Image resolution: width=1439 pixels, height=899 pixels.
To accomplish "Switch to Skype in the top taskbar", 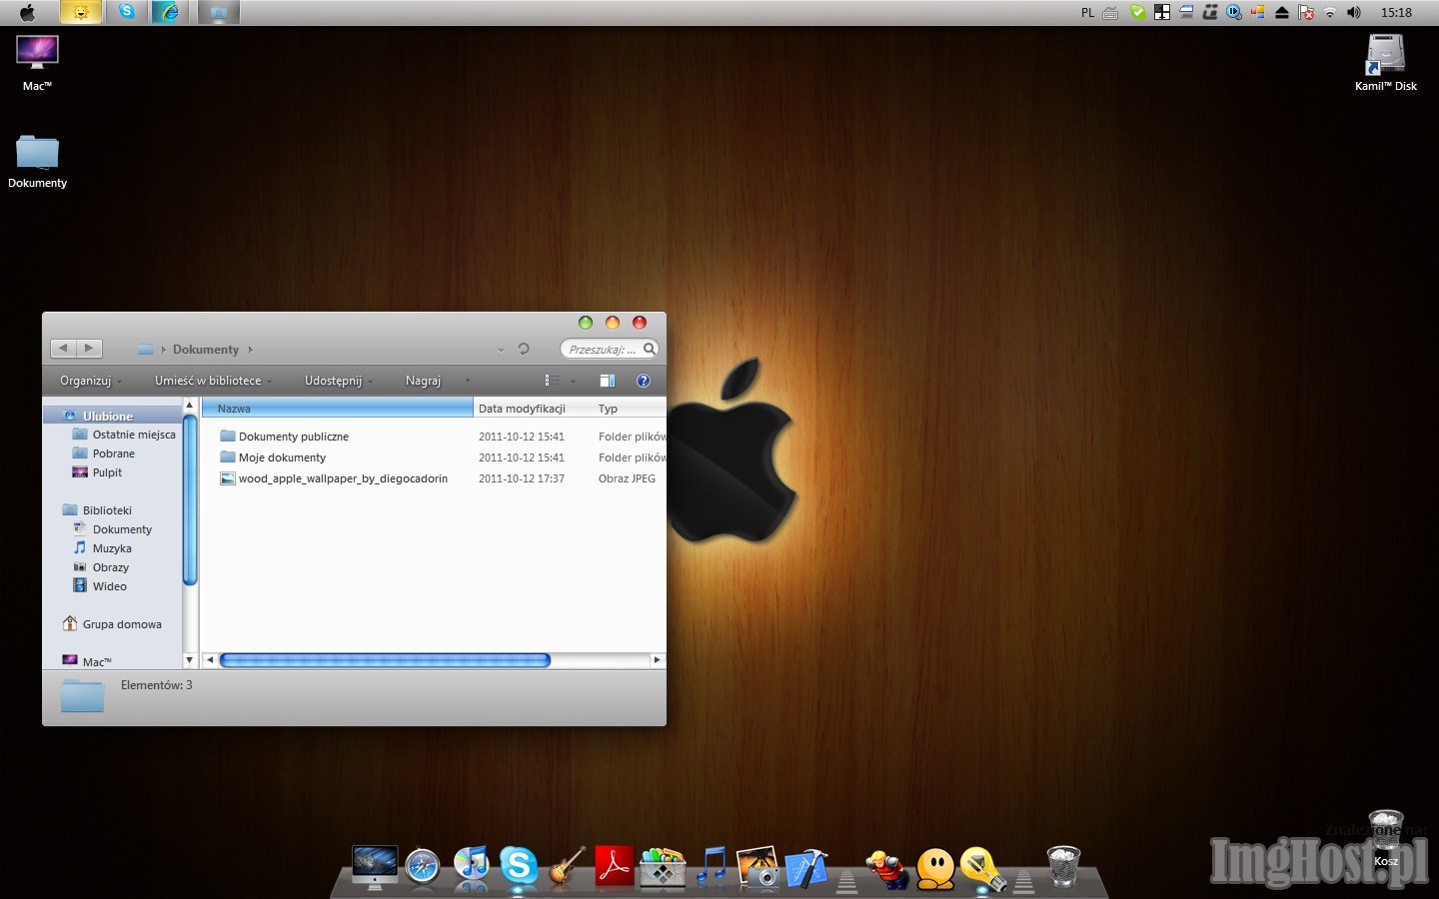I will click(x=126, y=12).
